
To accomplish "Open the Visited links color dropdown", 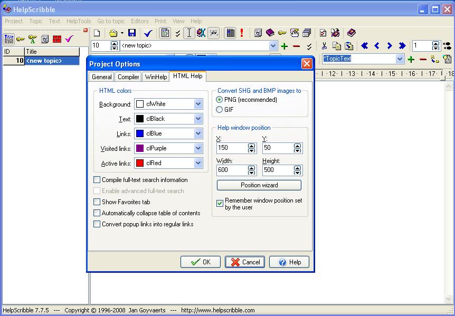I will pos(198,148).
